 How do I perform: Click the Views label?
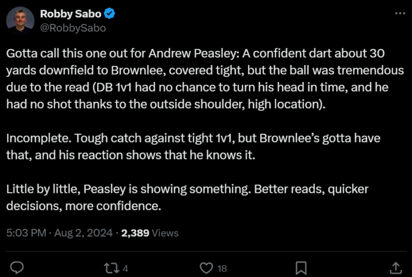pos(165,233)
